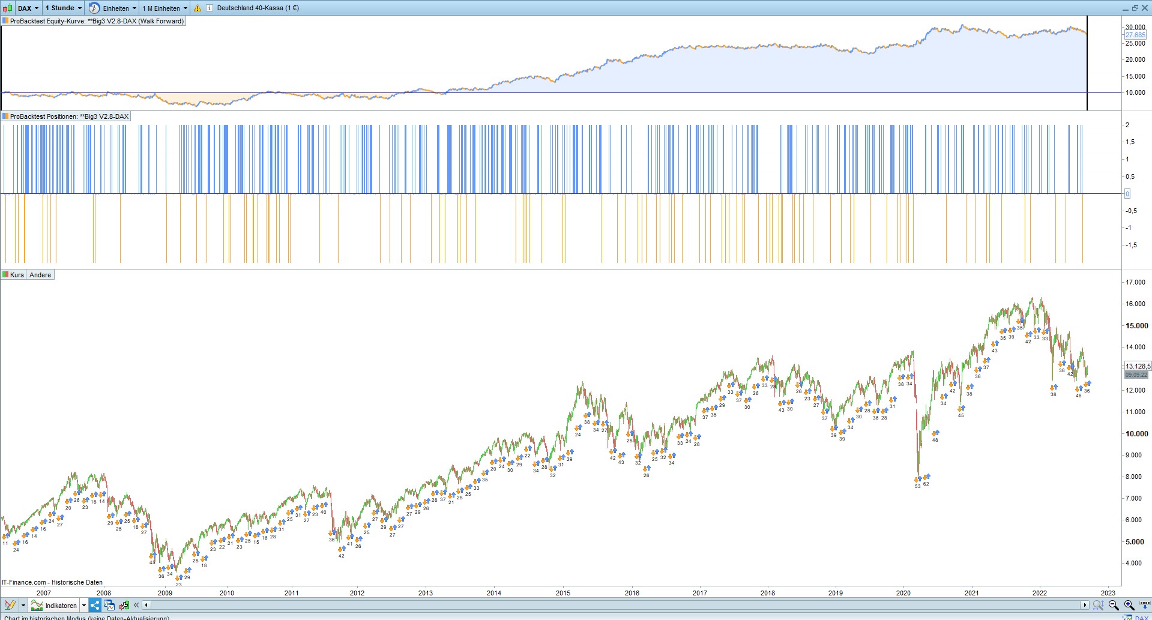Click the duplicate chart windows icon
Viewport: 1152px width, 620px height.
109,605
